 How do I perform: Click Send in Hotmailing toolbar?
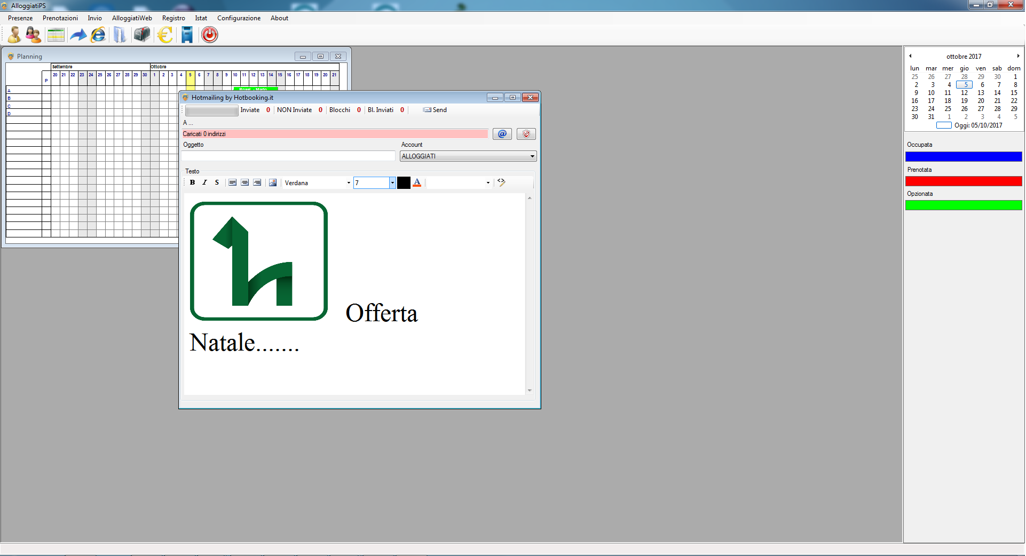435,110
